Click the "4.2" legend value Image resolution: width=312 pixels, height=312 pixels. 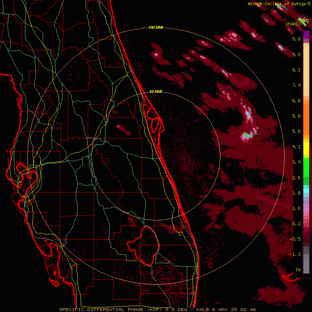click(x=296, y=147)
